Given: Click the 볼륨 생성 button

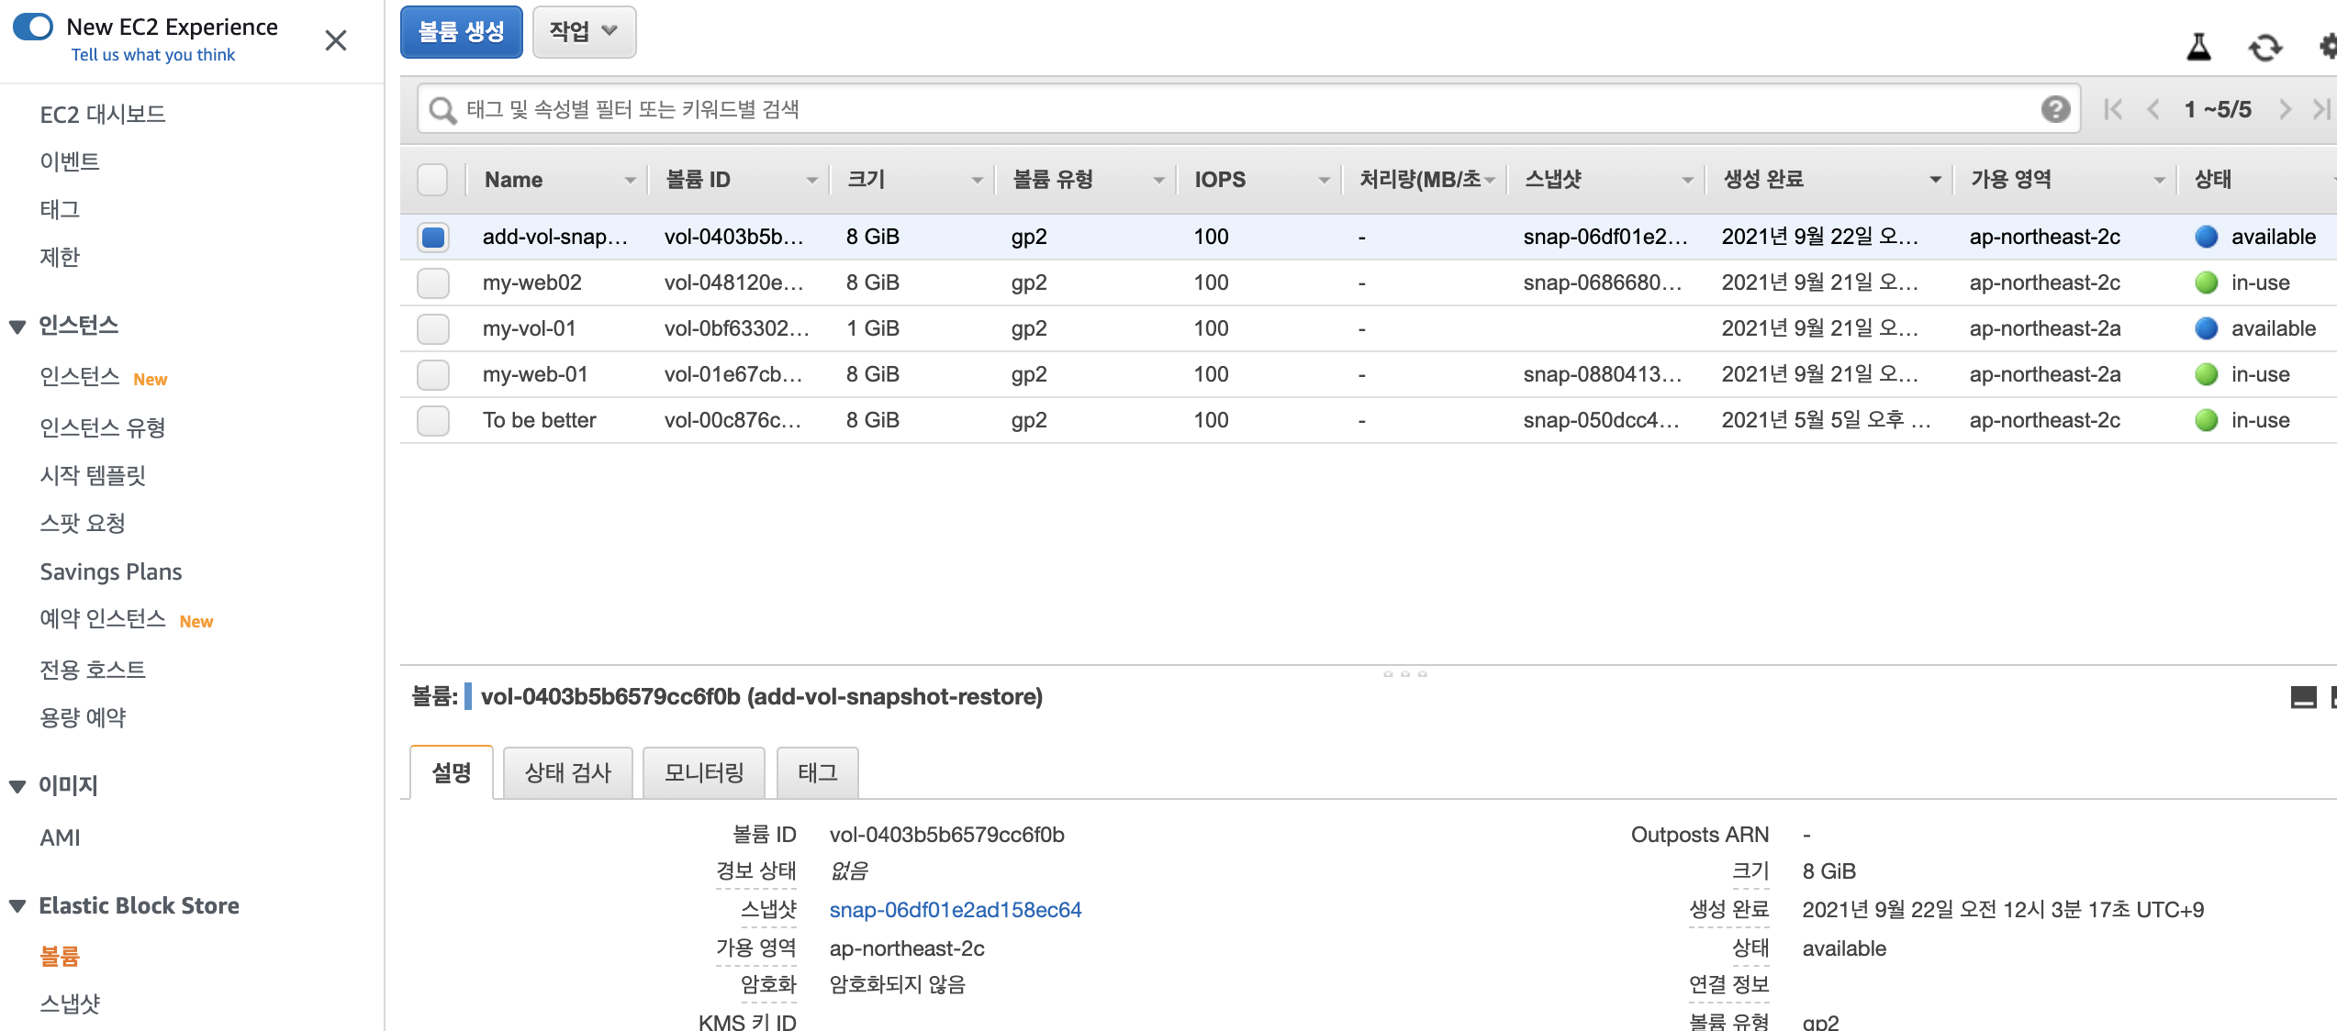Looking at the screenshot, I should [461, 32].
